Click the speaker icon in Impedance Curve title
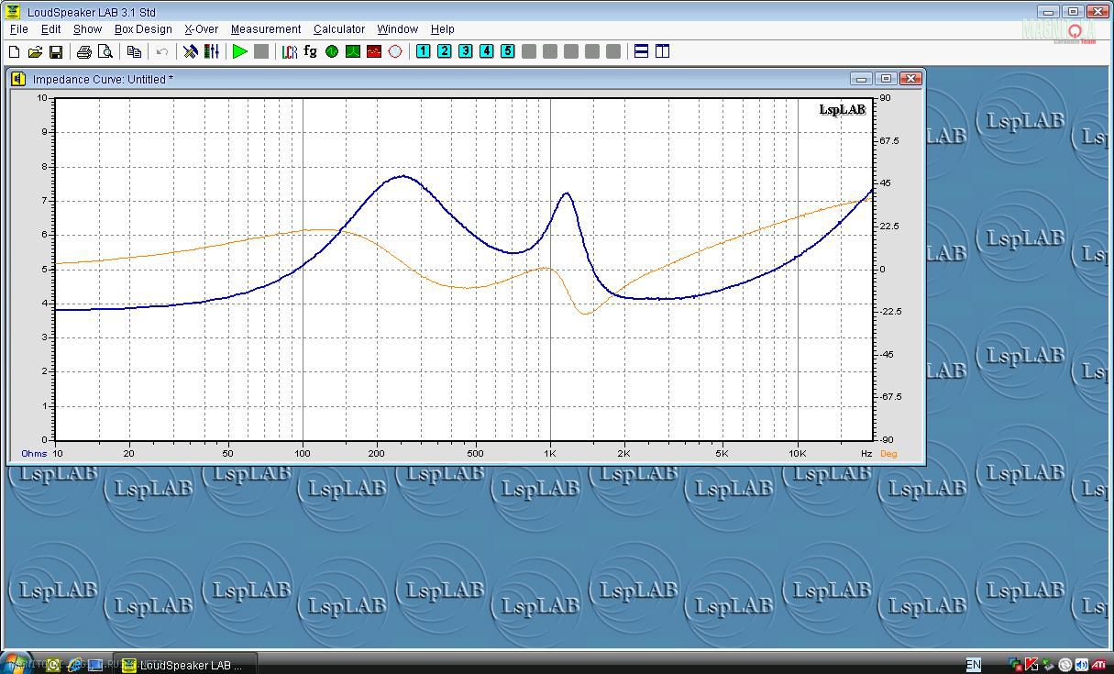1114x674 pixels. [x=18, y=79]
